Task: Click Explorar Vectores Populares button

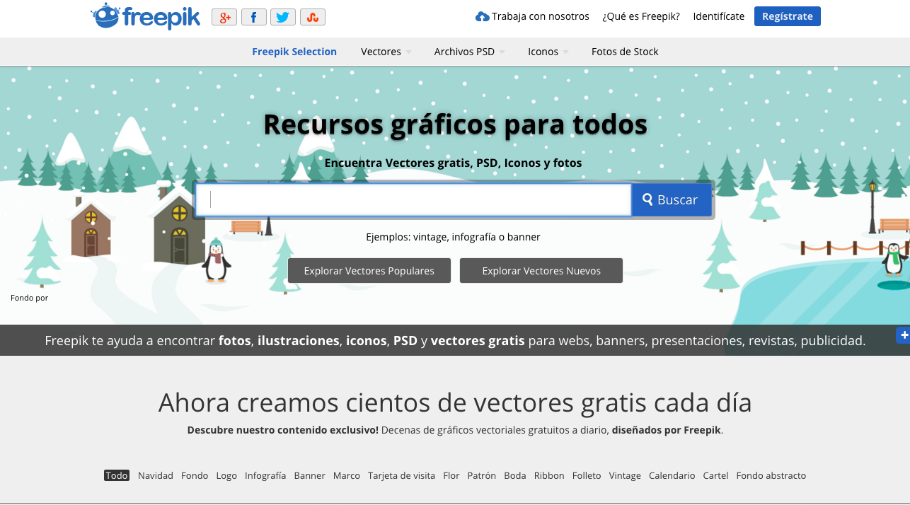Action: (369, 271)
